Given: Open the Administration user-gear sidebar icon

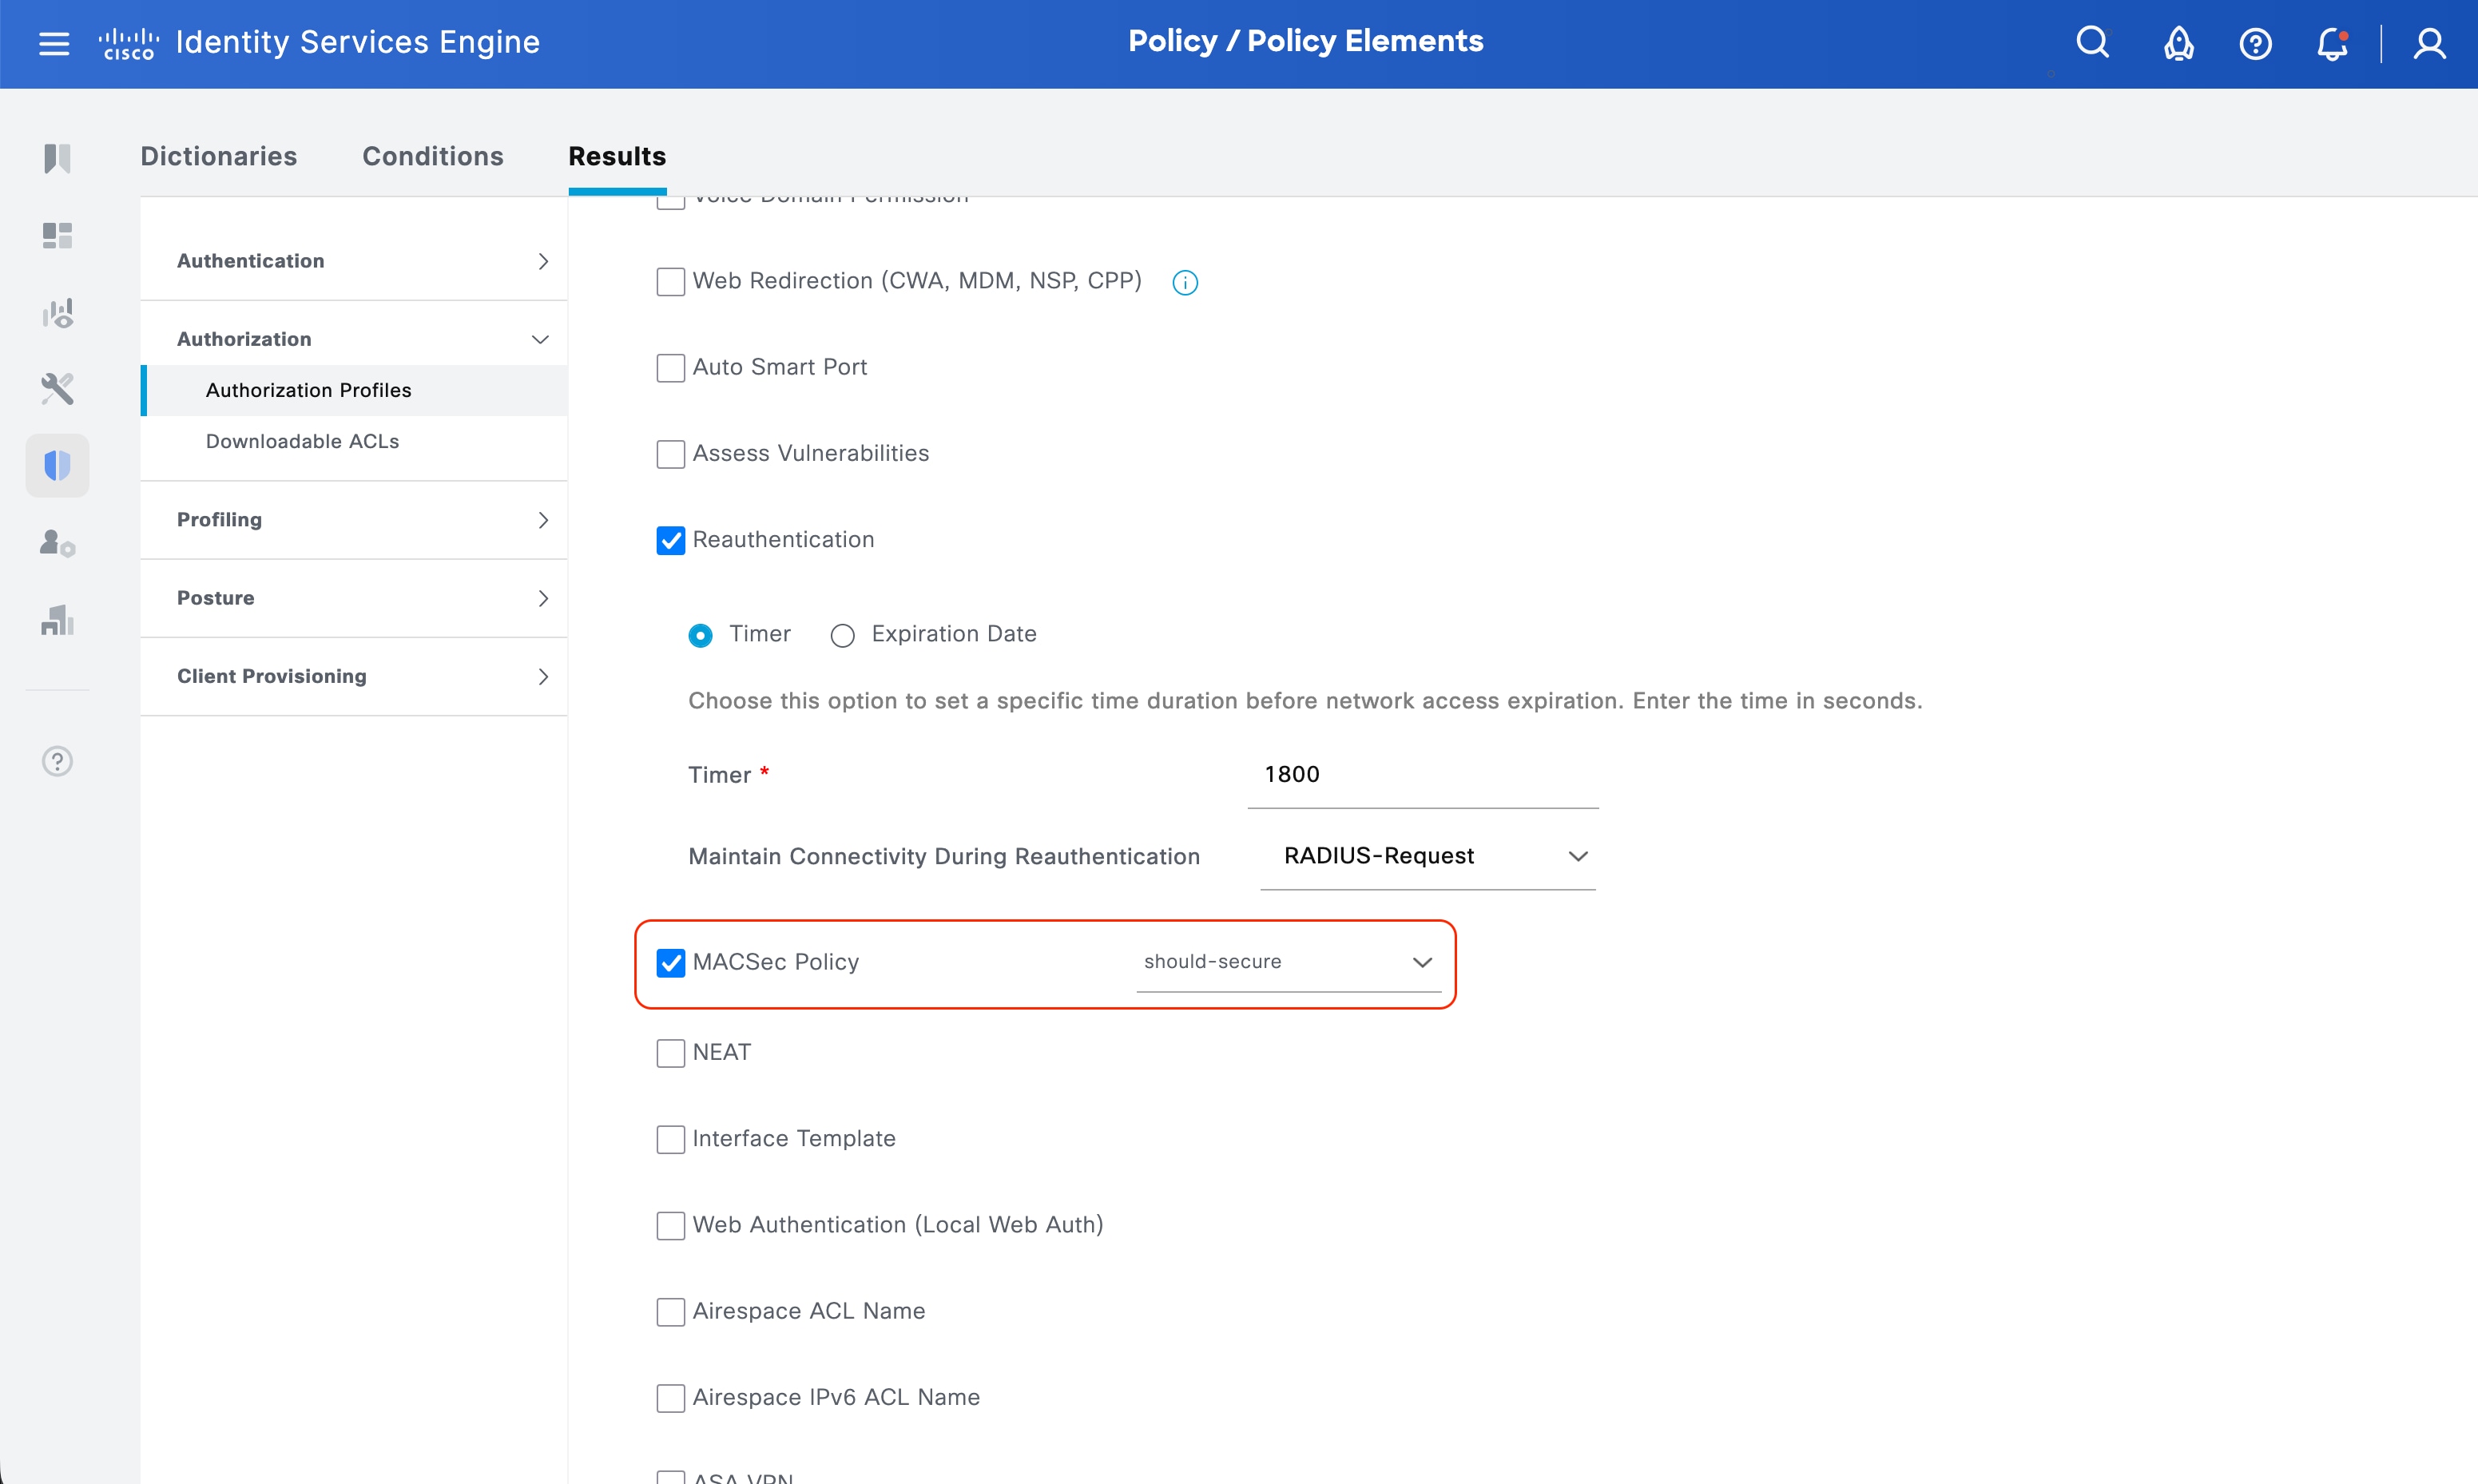Looking at the screenshot, I should (x=57, y=543).
